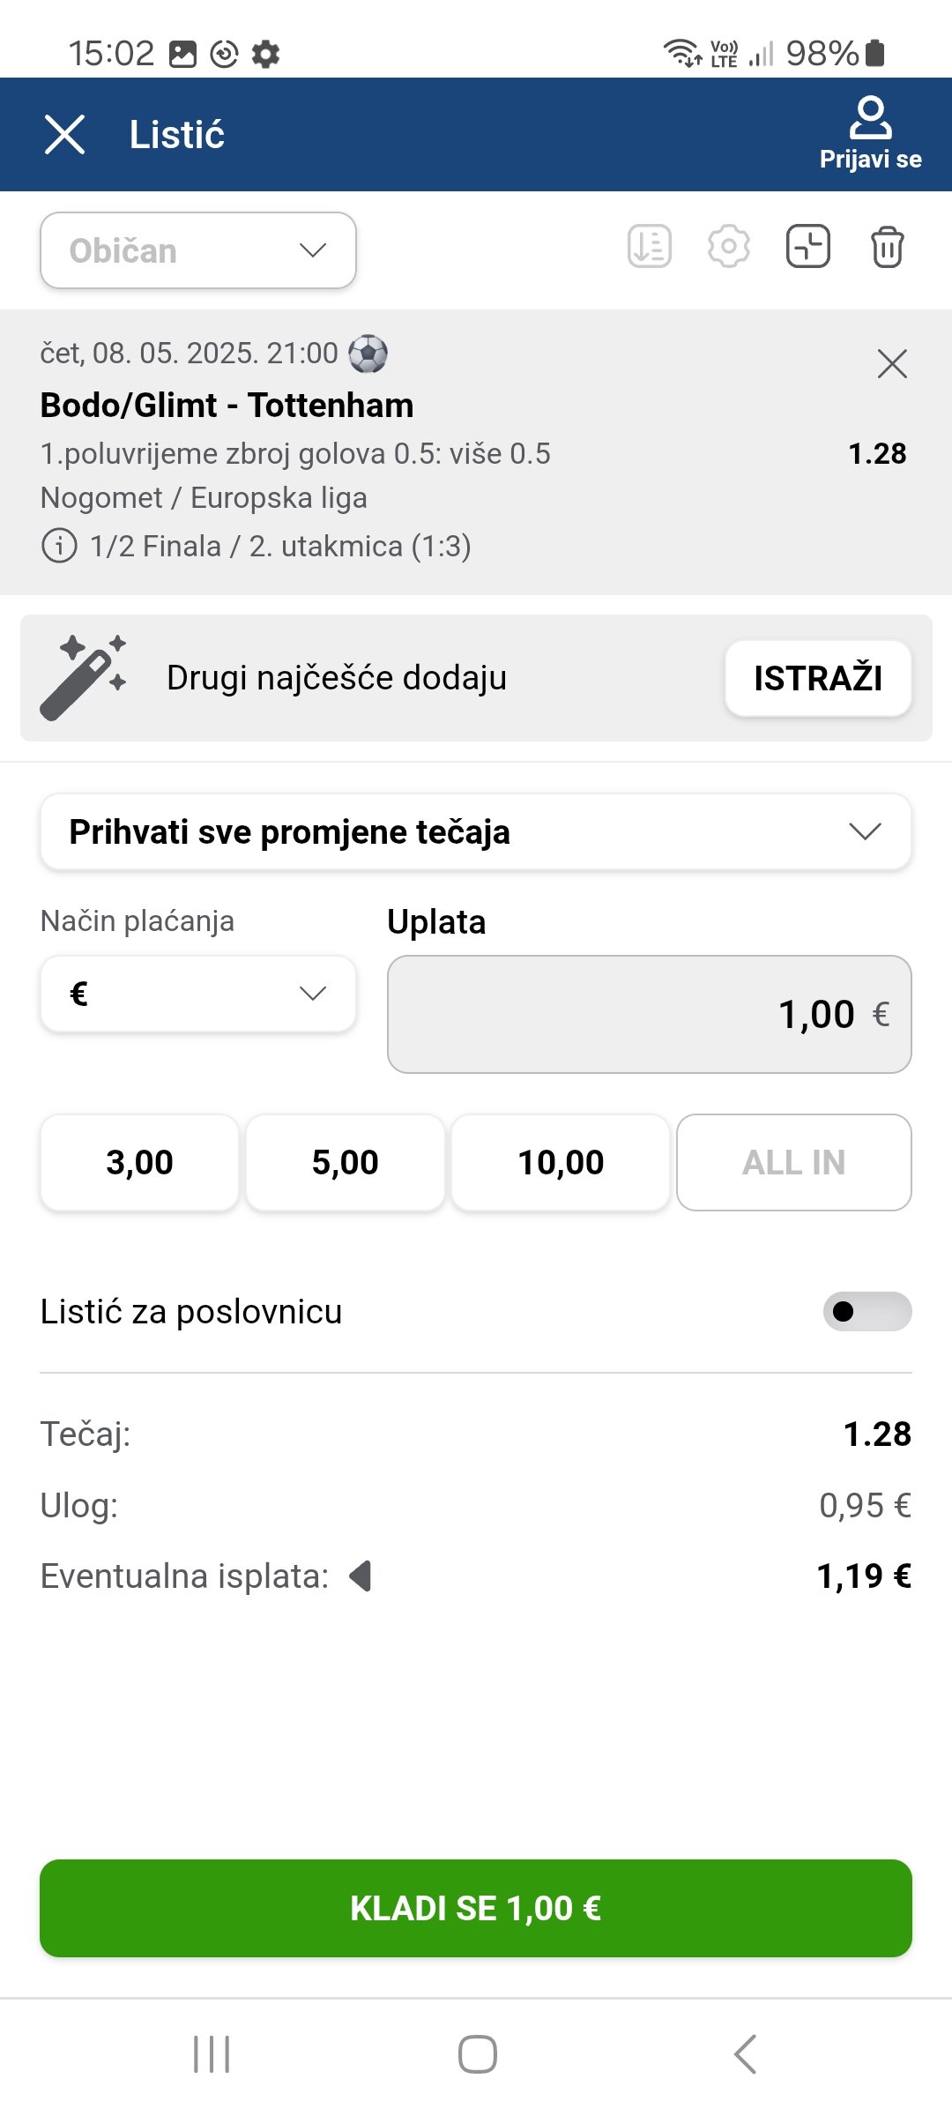Select the 3,00 quick stake
Viewport: 952px width, 2116px height.
pos(139,1162)
